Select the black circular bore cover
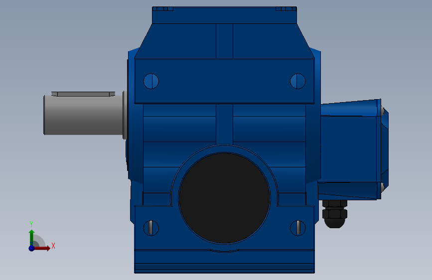The height and width of the screenshot is (280, 432). [x=225, y=198]
